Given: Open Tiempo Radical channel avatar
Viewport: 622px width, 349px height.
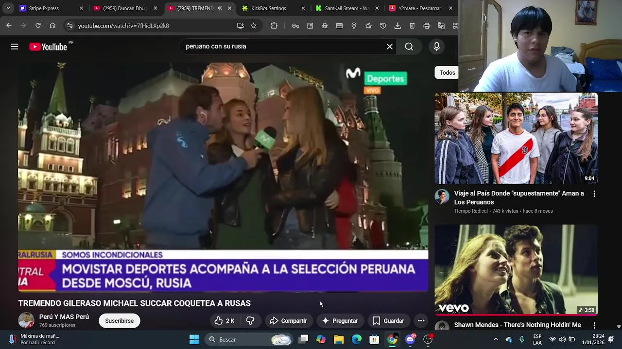Looking at the screenshot, I should click(x=442, y=196).
